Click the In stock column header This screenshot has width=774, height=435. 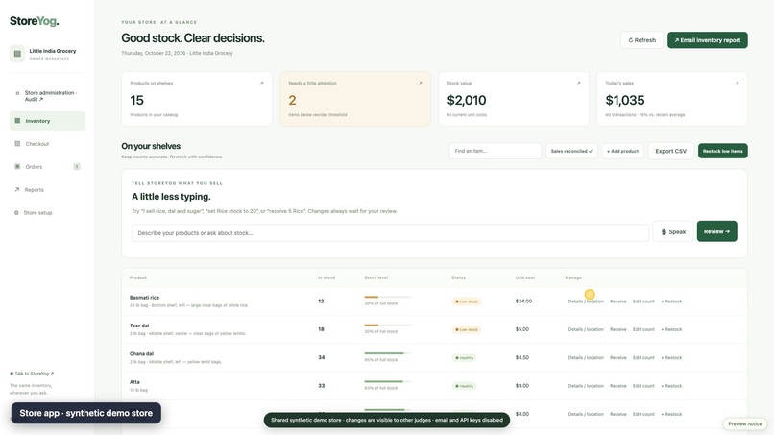(x=327, y=278)
